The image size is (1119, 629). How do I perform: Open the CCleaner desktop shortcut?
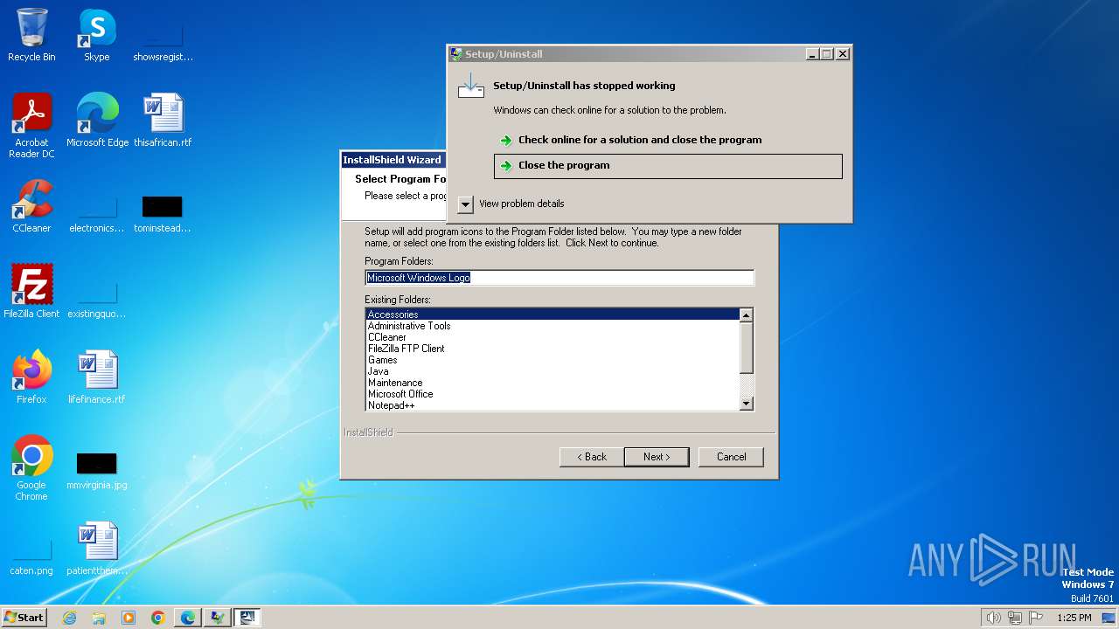tap(31, 205)
